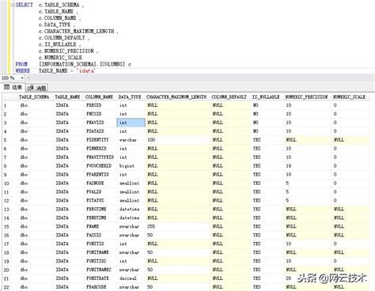The image size is (375, 291).
Task: Select the DATA_TYPE column header
Action: click(x=130, y=97)
